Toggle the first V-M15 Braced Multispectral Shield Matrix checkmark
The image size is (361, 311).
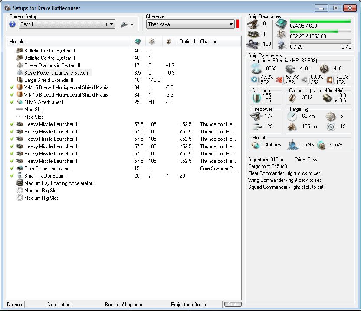12,87
